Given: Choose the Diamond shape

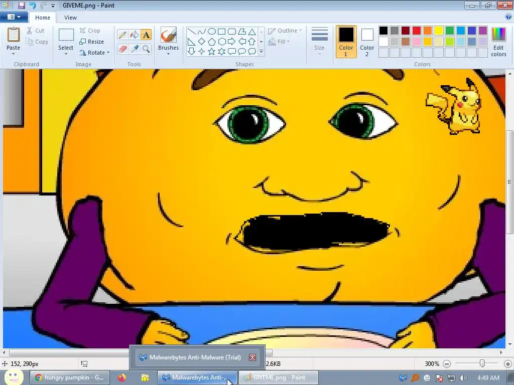Looking at the screenshot, I should [x=202, y=42].
